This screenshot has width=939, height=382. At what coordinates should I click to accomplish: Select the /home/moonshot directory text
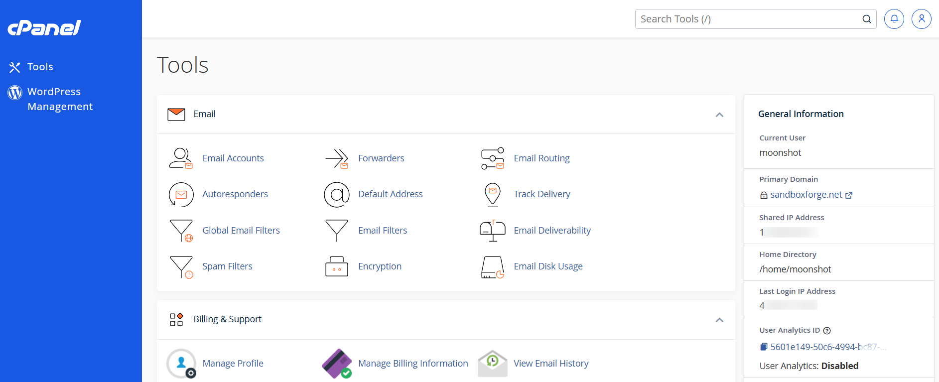click(795, 269)
